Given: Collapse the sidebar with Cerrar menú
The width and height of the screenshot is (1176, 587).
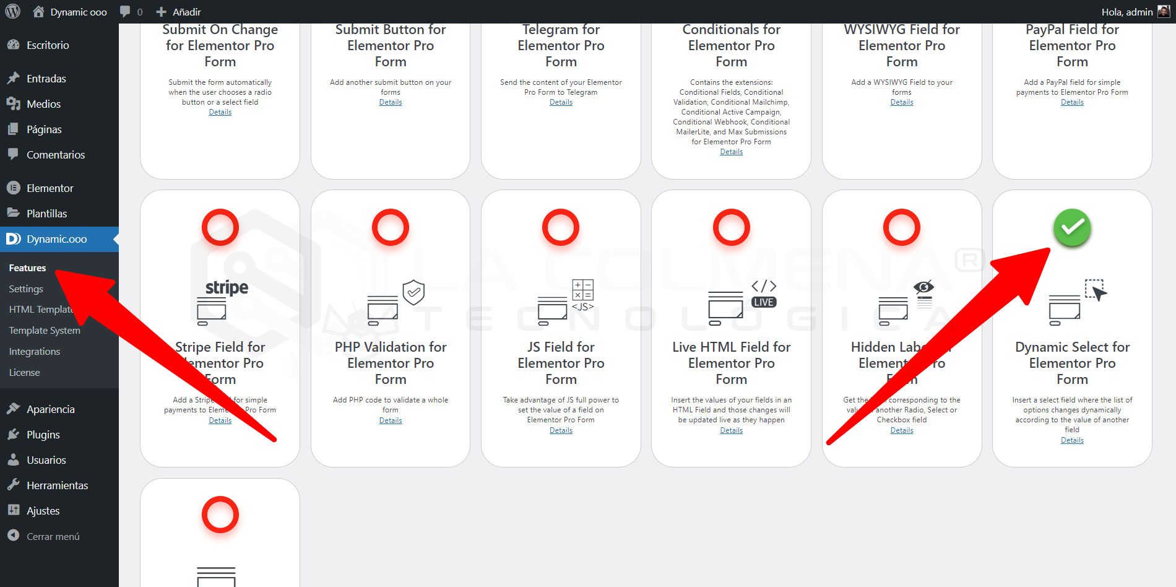Looking at the screenshot, I should tap(53, 536).
